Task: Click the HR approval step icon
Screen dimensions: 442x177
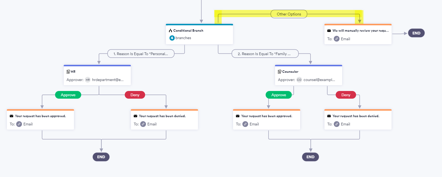Action: coord(68,72)
